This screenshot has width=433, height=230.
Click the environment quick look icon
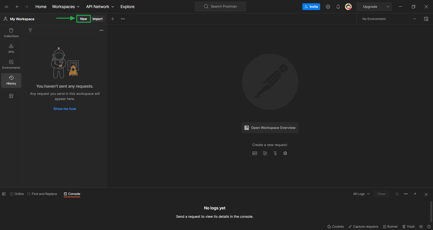click(426, 19)
